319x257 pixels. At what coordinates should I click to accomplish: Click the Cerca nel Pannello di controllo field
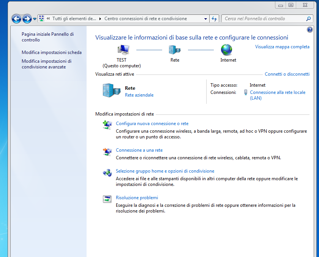264,19
